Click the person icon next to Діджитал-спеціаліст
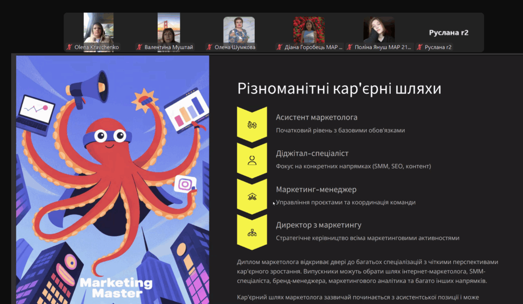 coord(252,160)
